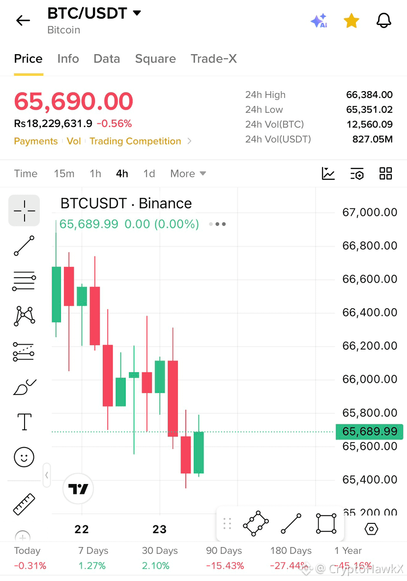Screen dimensions: 407x581
Task: Open the grid layout icon
Action: coord(385,173)
